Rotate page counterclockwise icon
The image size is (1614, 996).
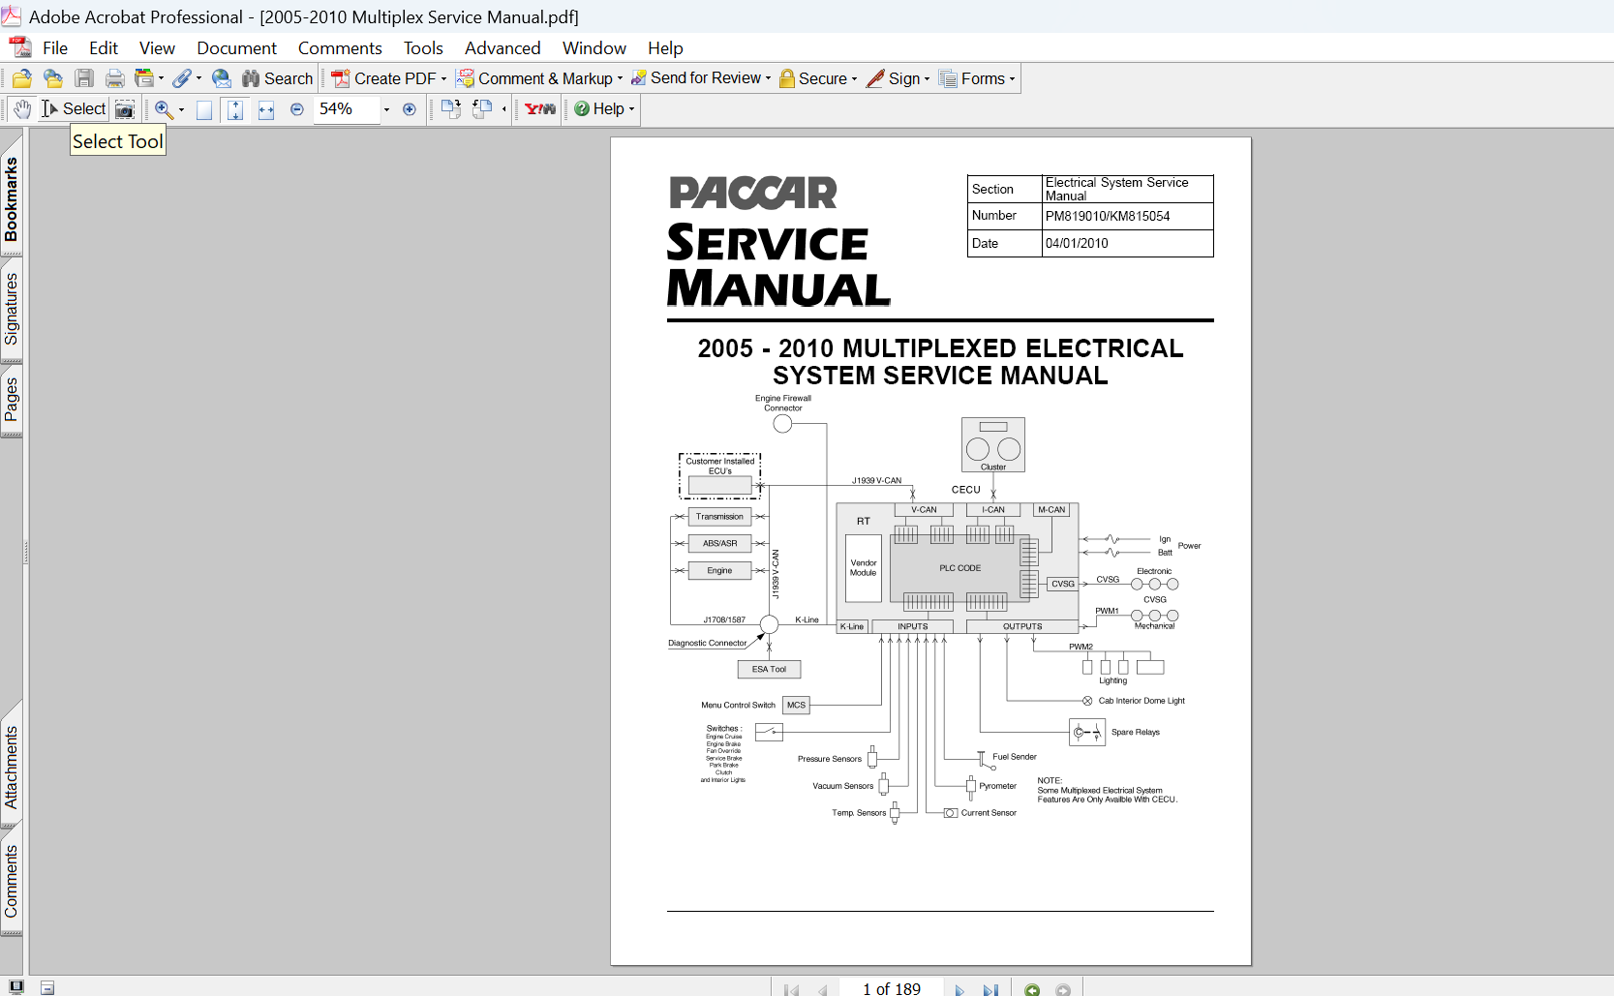482,109
